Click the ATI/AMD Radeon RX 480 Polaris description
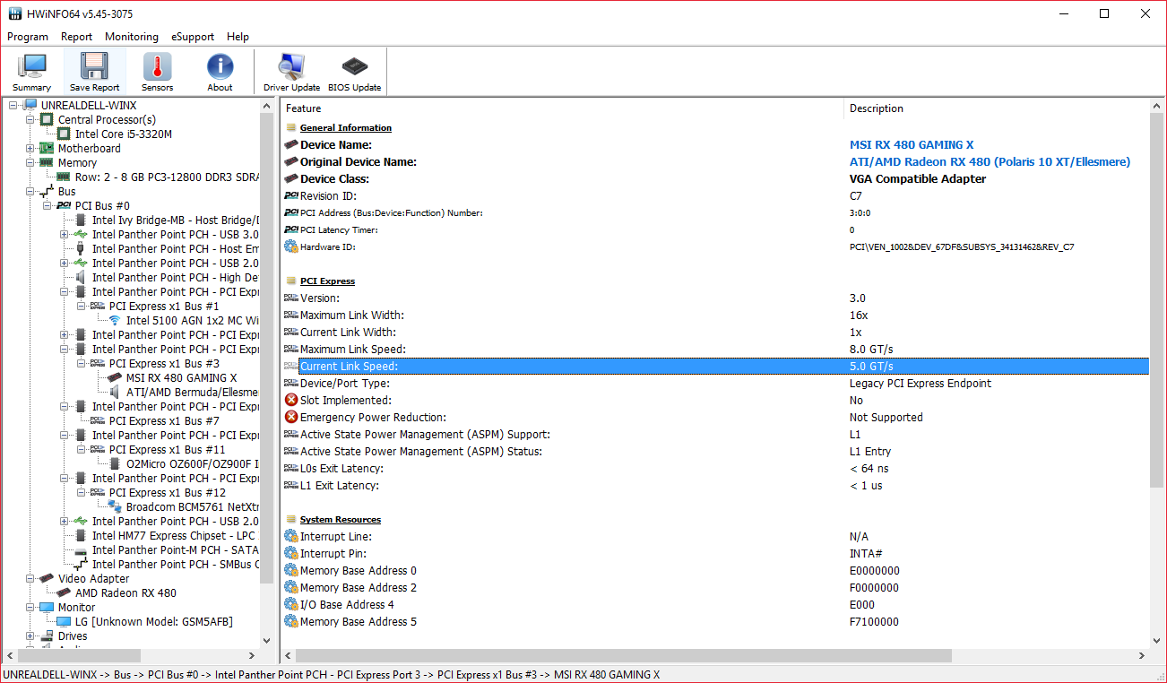This screenshot has height=683, width=1167. point(990,161)
